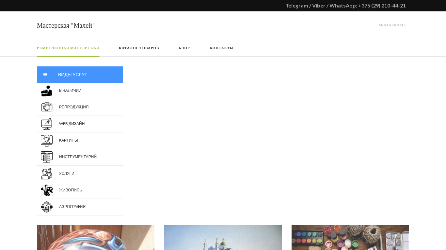
Task: Open Мой аккаунт link
Action: point(393,25)
